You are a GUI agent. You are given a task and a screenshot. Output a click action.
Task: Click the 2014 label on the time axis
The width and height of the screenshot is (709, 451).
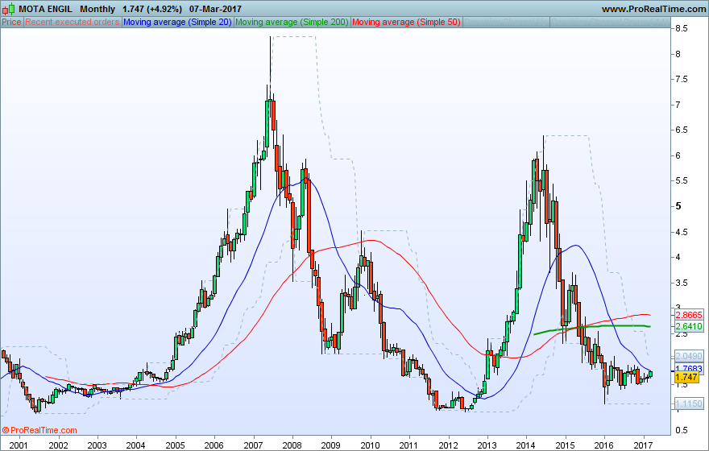click(x=526, y=445)
